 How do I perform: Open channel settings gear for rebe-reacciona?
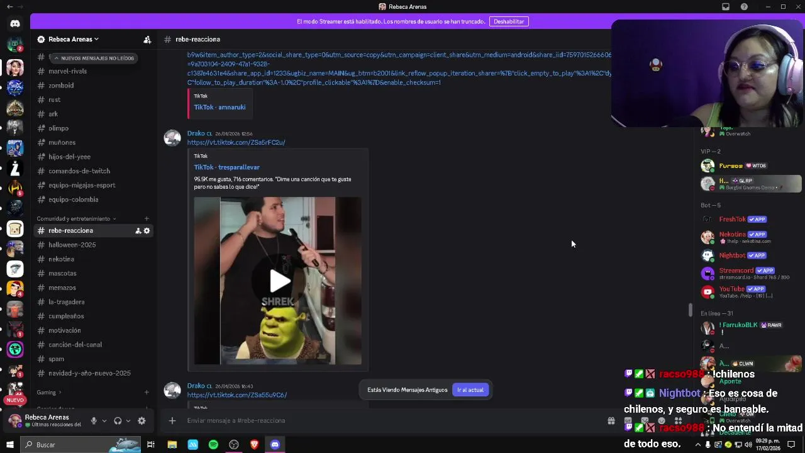pos(147,231)
